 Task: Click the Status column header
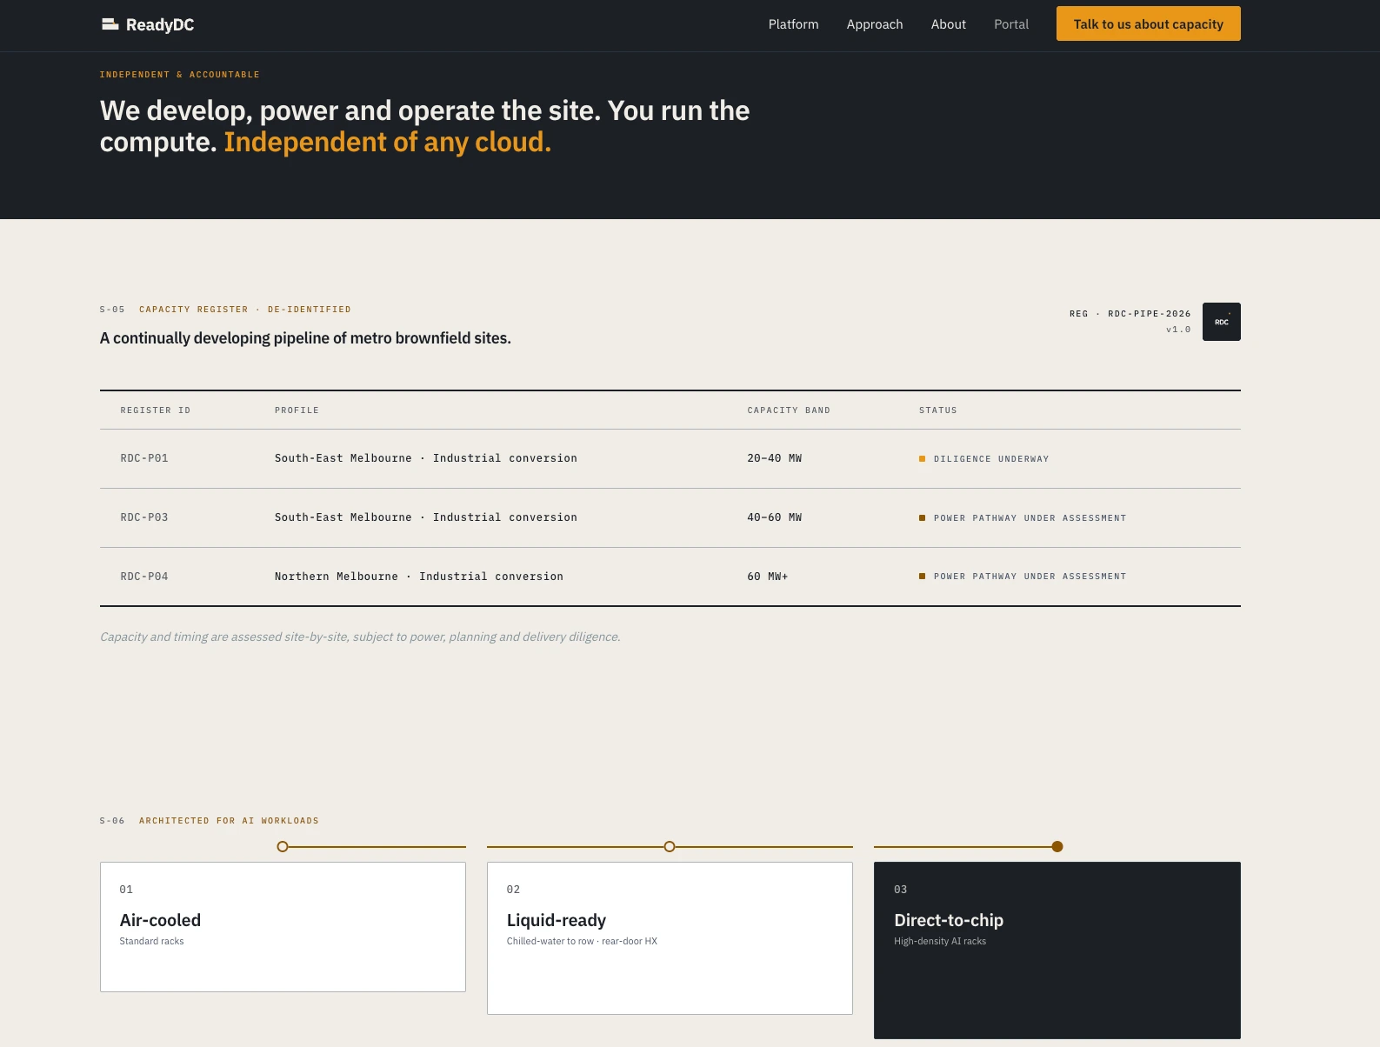pyautogui.click(x=938, y=410)
